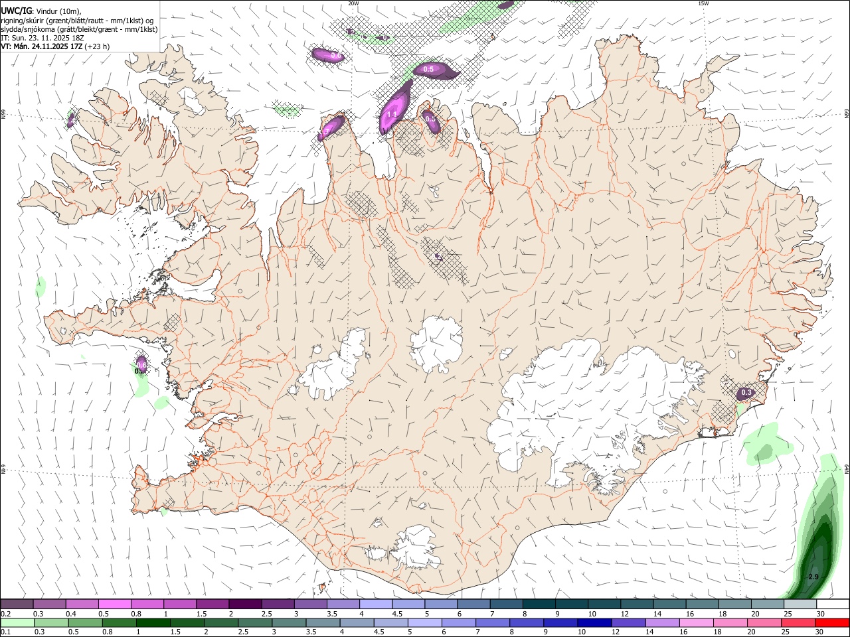Click the 'rigning/skúrir' description line

point(77,21)
